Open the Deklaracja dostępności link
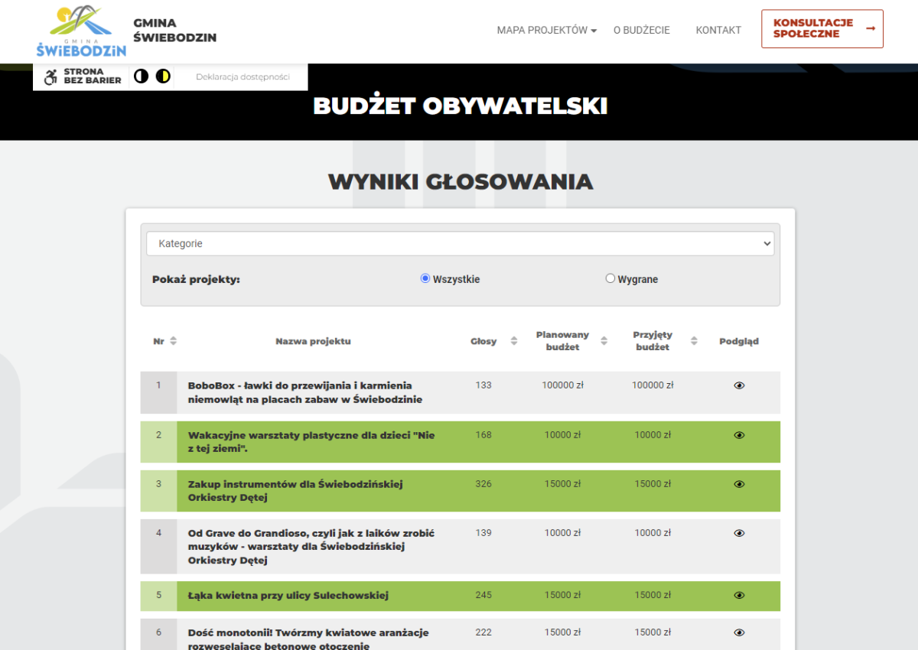The height and width of the screenshot is (650, 918). coord(238,76)
